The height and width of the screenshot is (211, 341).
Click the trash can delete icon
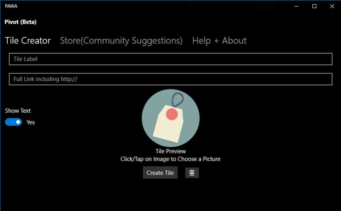point(192,173)
